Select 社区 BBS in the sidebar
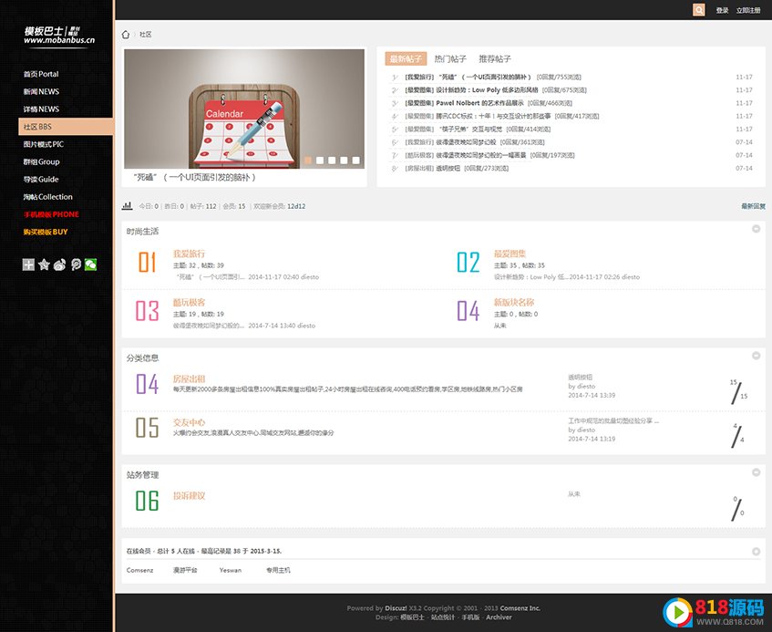 [x=66, y=127]
